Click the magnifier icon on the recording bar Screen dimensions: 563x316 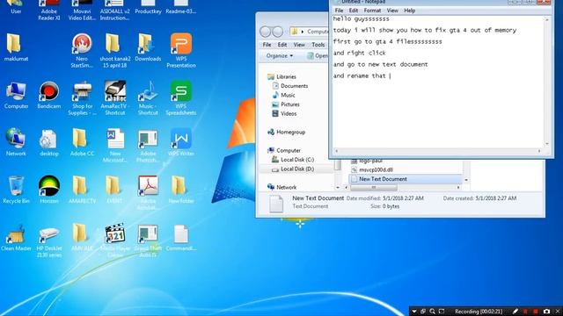coord(432,312)
